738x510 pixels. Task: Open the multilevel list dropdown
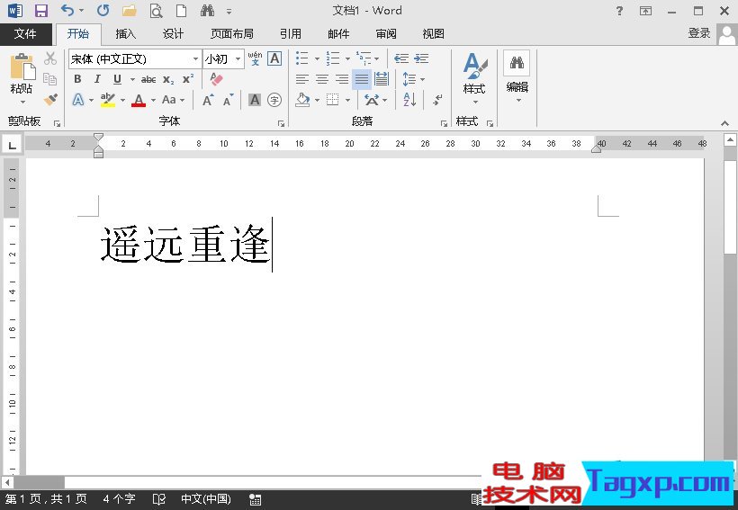376,58
